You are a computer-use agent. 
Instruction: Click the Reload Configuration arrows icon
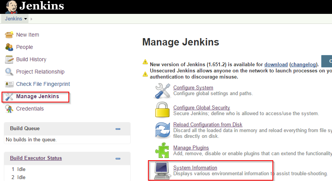tap(163, 130)
